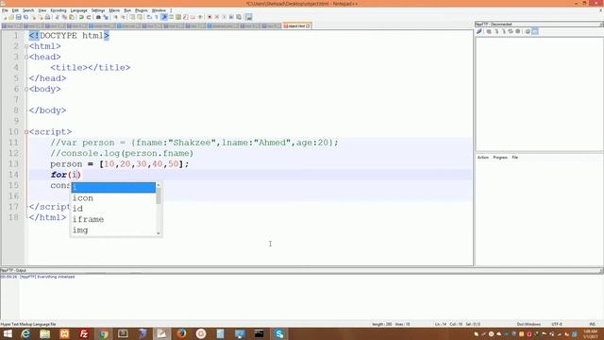Save the current file using the toolbar

click(x=18, y=17)
